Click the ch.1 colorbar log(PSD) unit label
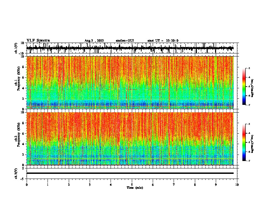This screenshot has height=207, width=267. [253, 88]
